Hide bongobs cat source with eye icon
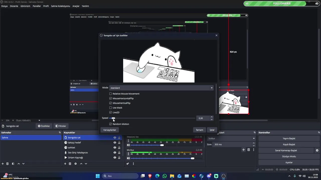This screenshot has height=180, width=321. (x=115, y=137)
